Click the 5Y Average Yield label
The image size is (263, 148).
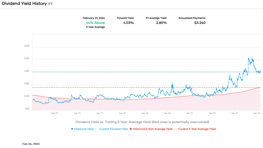click(x=156, y=18)
